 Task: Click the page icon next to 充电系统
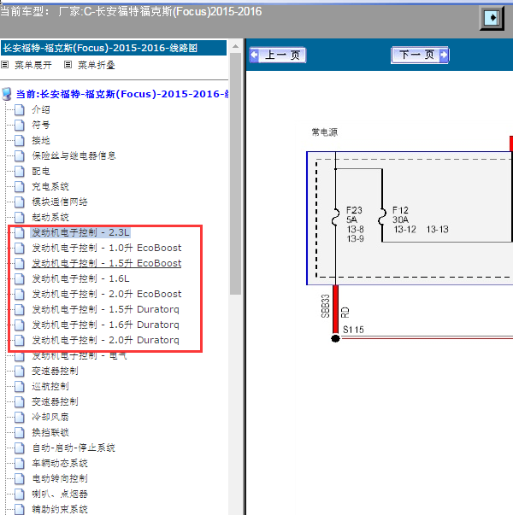tap(20, 186)
